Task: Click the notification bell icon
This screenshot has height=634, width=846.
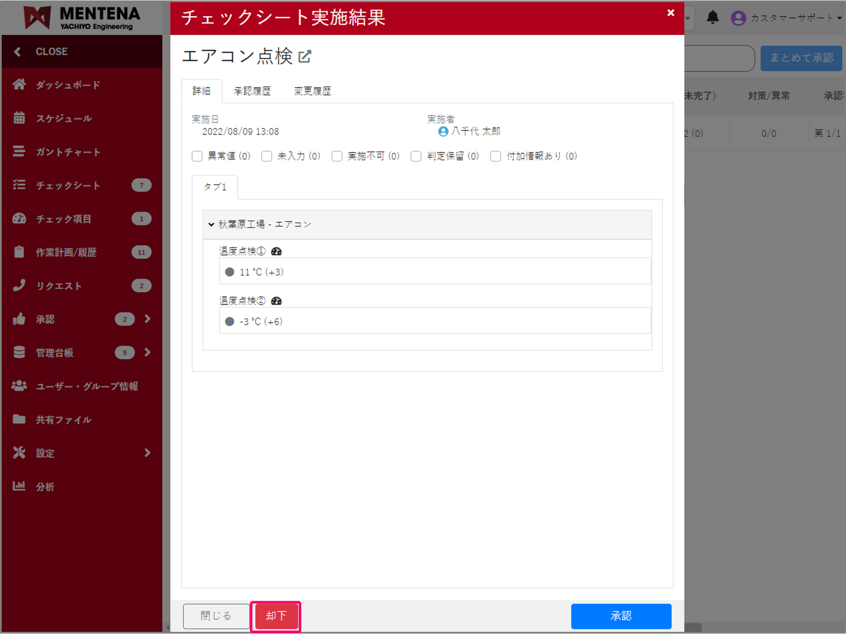Action: point(712,18)
